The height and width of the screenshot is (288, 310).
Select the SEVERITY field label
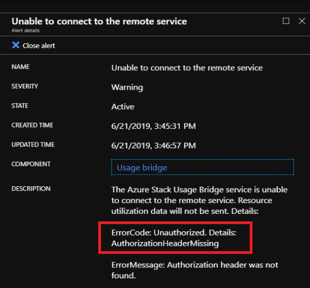(25, 86)
